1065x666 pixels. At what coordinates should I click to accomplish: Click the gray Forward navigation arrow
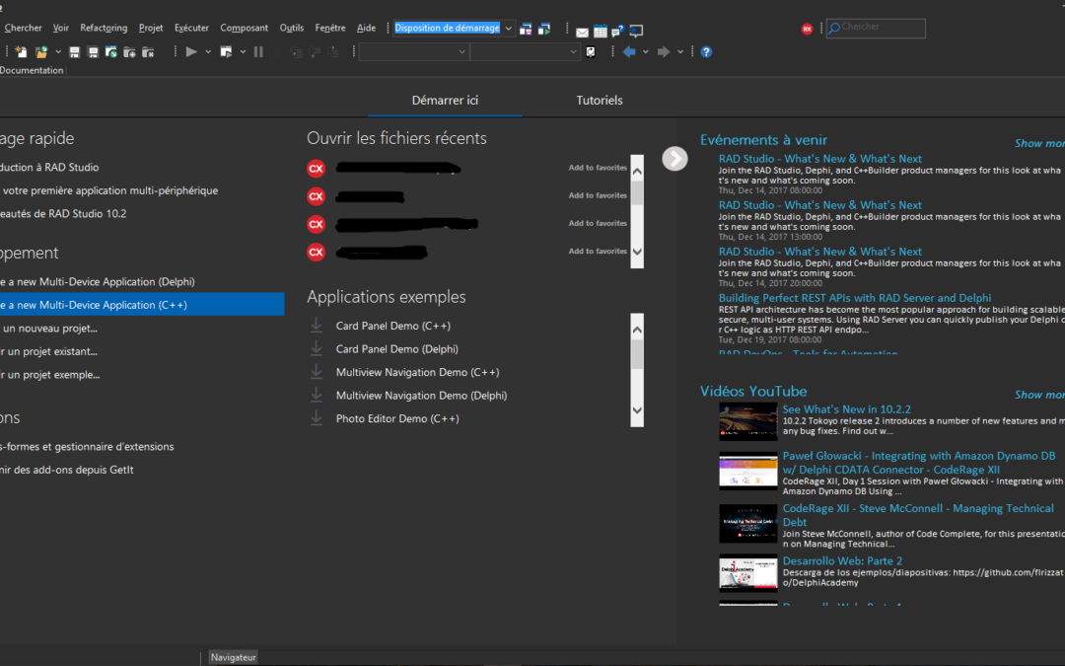[664, 51]
